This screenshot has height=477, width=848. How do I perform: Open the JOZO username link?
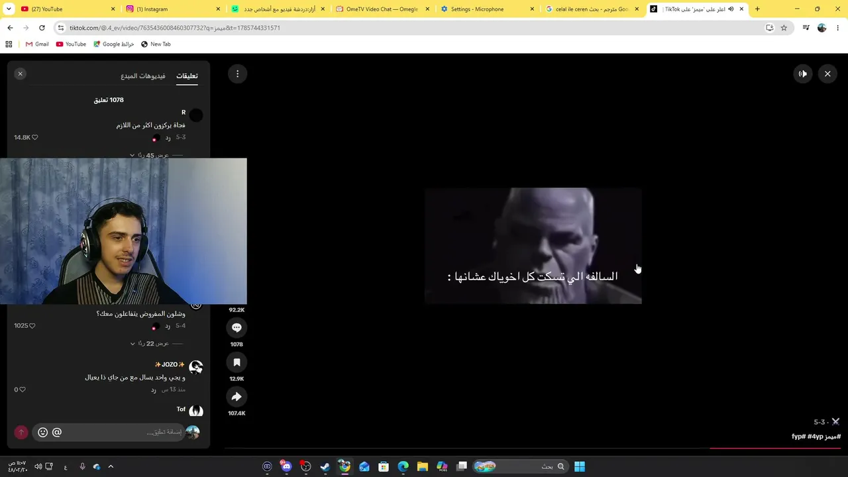point(170,364)
